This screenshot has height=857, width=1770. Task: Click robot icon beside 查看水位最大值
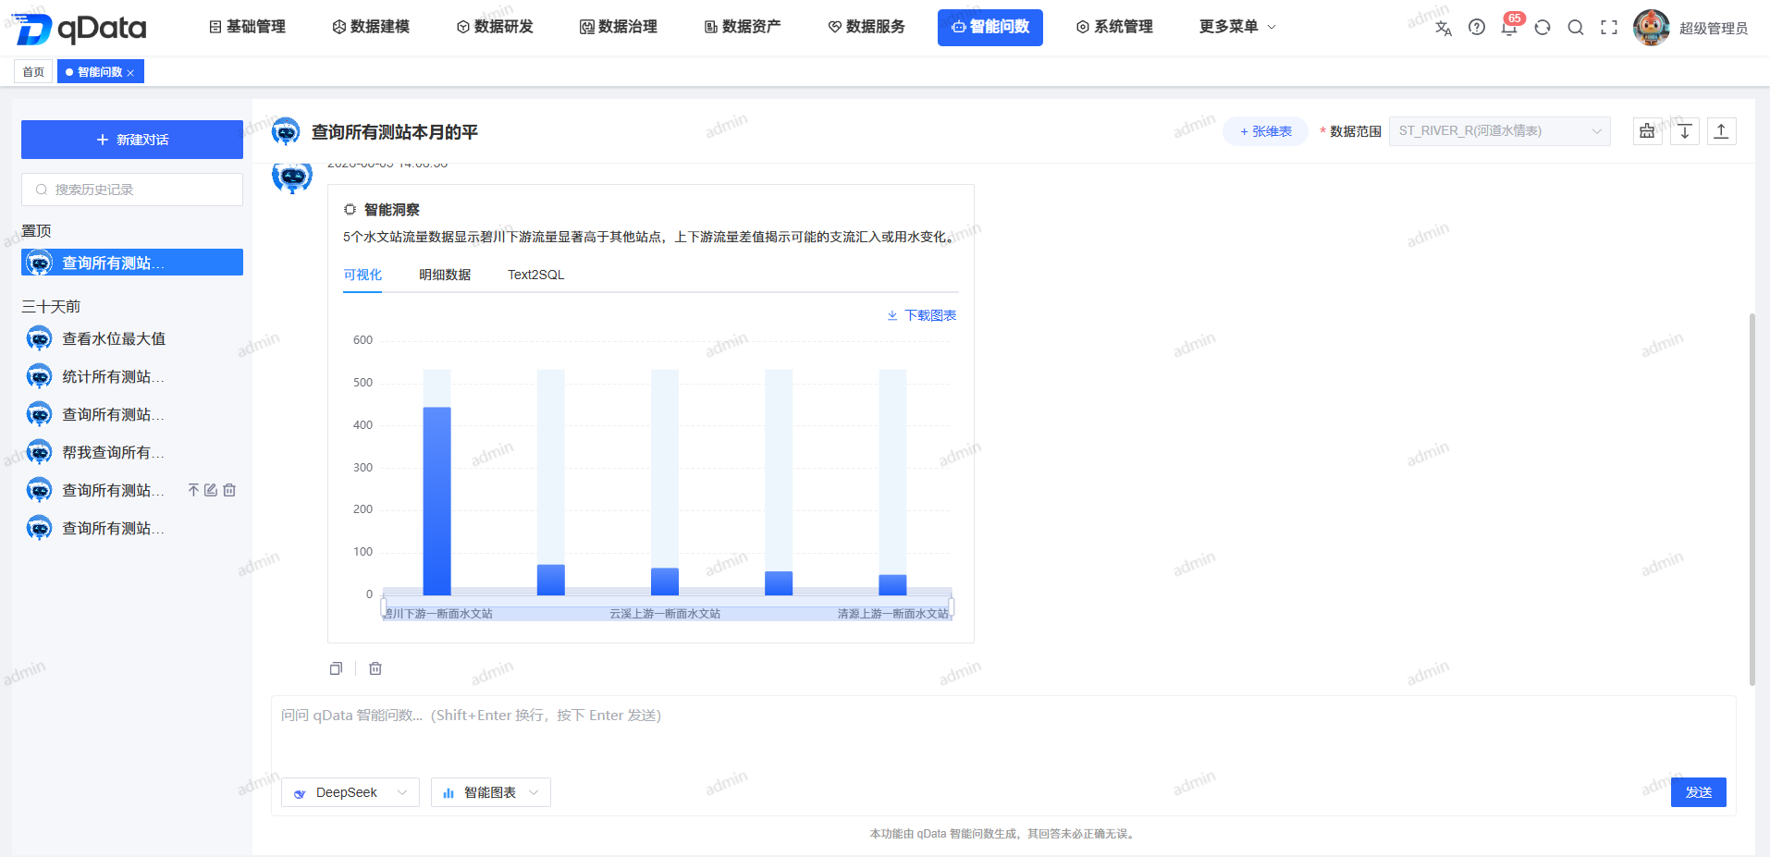coord(39,339)
